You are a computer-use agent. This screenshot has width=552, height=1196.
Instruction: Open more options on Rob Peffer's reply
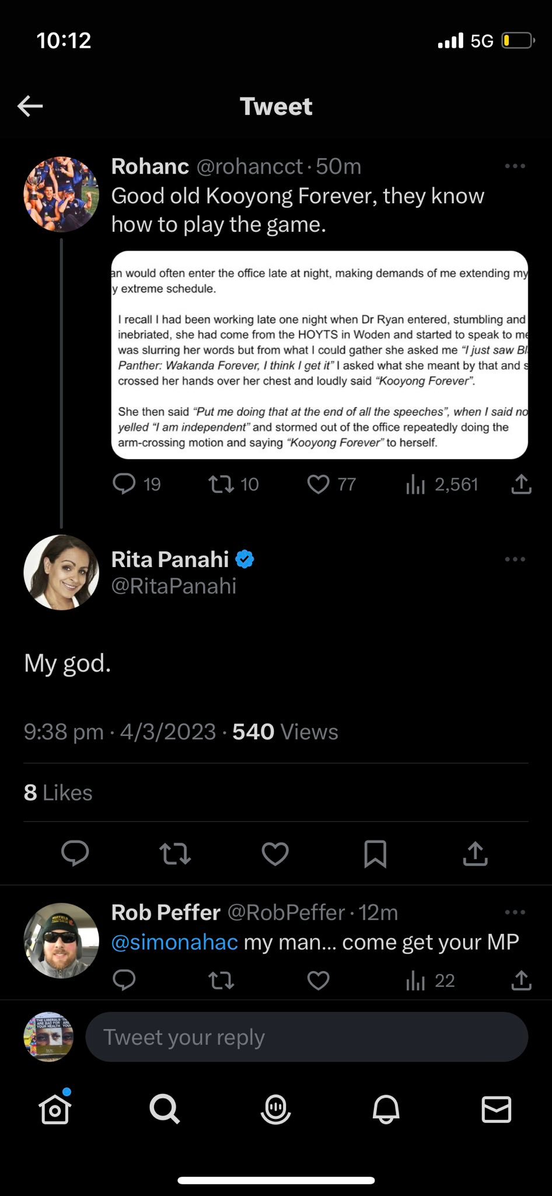pos(515,912)
